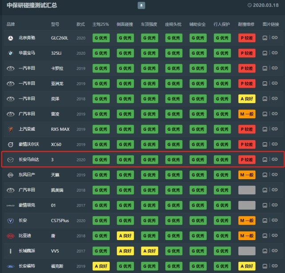Click the Nissan logo for 东风日产
This screenshot has height=273, width=285.
click(x=11, y=175)
